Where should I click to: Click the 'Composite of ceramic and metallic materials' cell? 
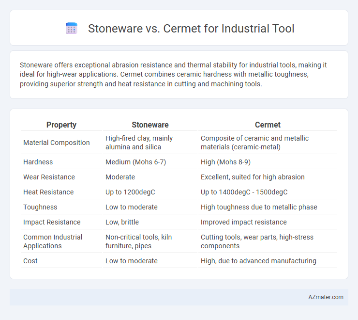coord(268,143)
